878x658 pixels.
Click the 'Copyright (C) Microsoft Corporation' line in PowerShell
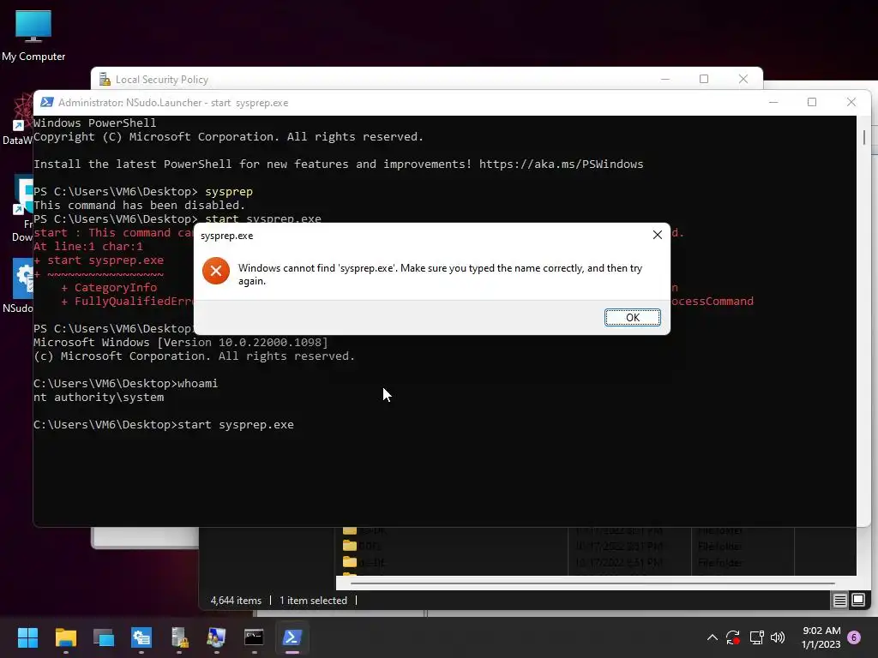point(228,136)
